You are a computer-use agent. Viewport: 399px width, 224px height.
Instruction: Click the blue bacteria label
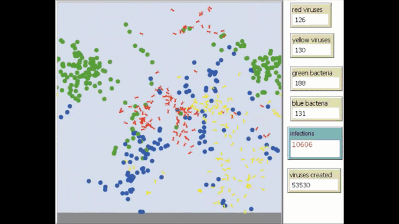pyautogui.click(x=310, y=103)
